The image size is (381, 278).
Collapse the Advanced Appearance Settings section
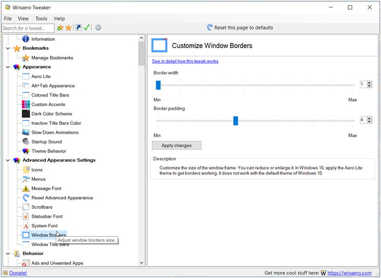(x=8, y=160)
